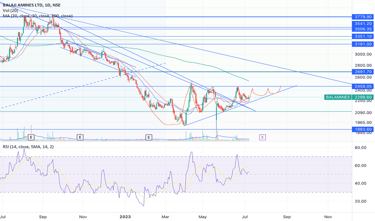Viewport: 375px width, 221px height.
Task: Click the earnings E marker in February 2023
Action: pyautogui.click(x=149, y=137)
